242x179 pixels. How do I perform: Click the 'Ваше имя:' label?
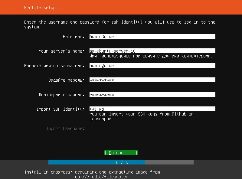tap(74, 37)
